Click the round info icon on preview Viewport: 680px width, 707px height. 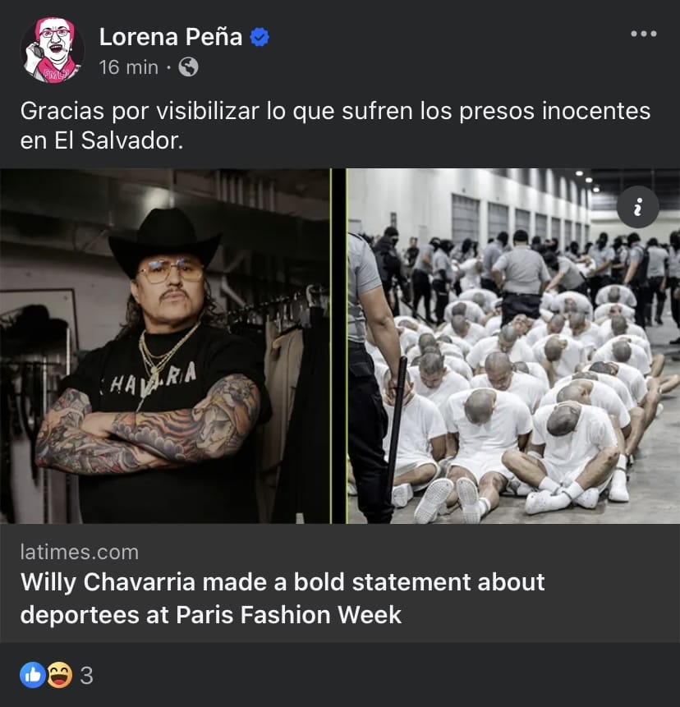(638, 208)
